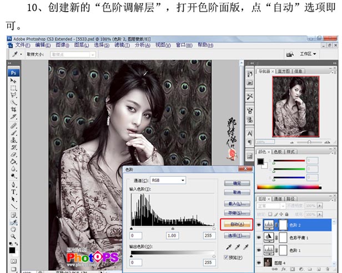Open the layer fill dropdown arrow
Image resolution: width=342 pixels, height=273 pixels.
click(x=320, y=215)
